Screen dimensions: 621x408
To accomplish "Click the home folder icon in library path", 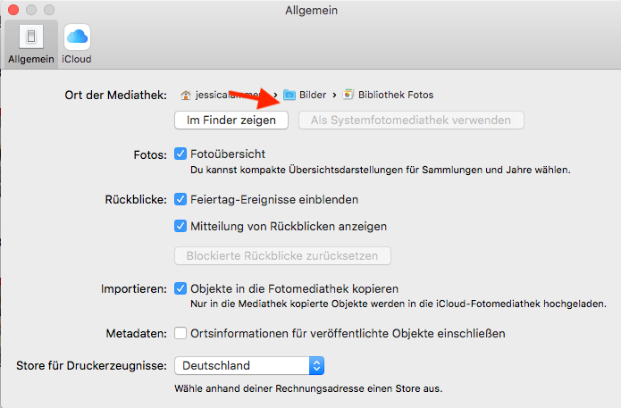I will [x=186, y=95].
